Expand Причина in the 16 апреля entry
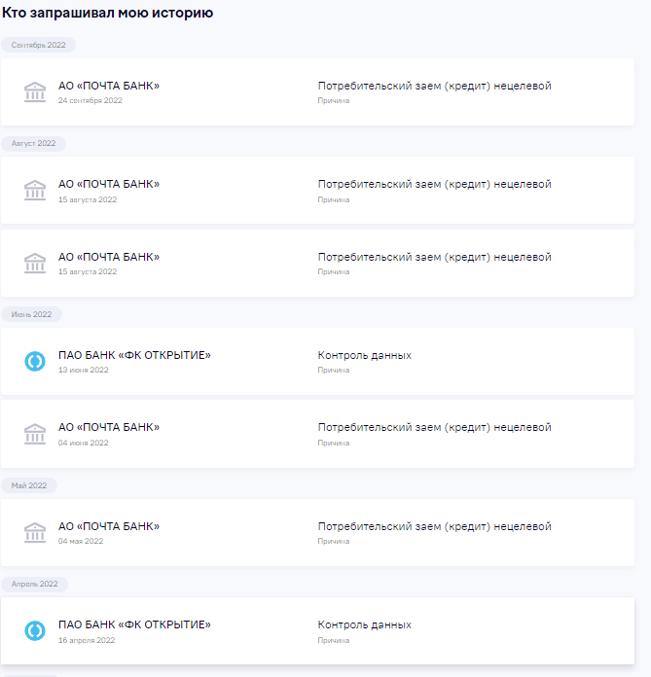The image size is (651, 677). (333, 640)
